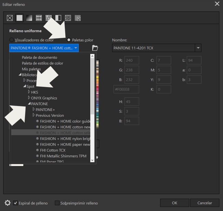Click the palette list scrollbar thumb
This screenshot has width=223, height=211.
coord(92,86)
